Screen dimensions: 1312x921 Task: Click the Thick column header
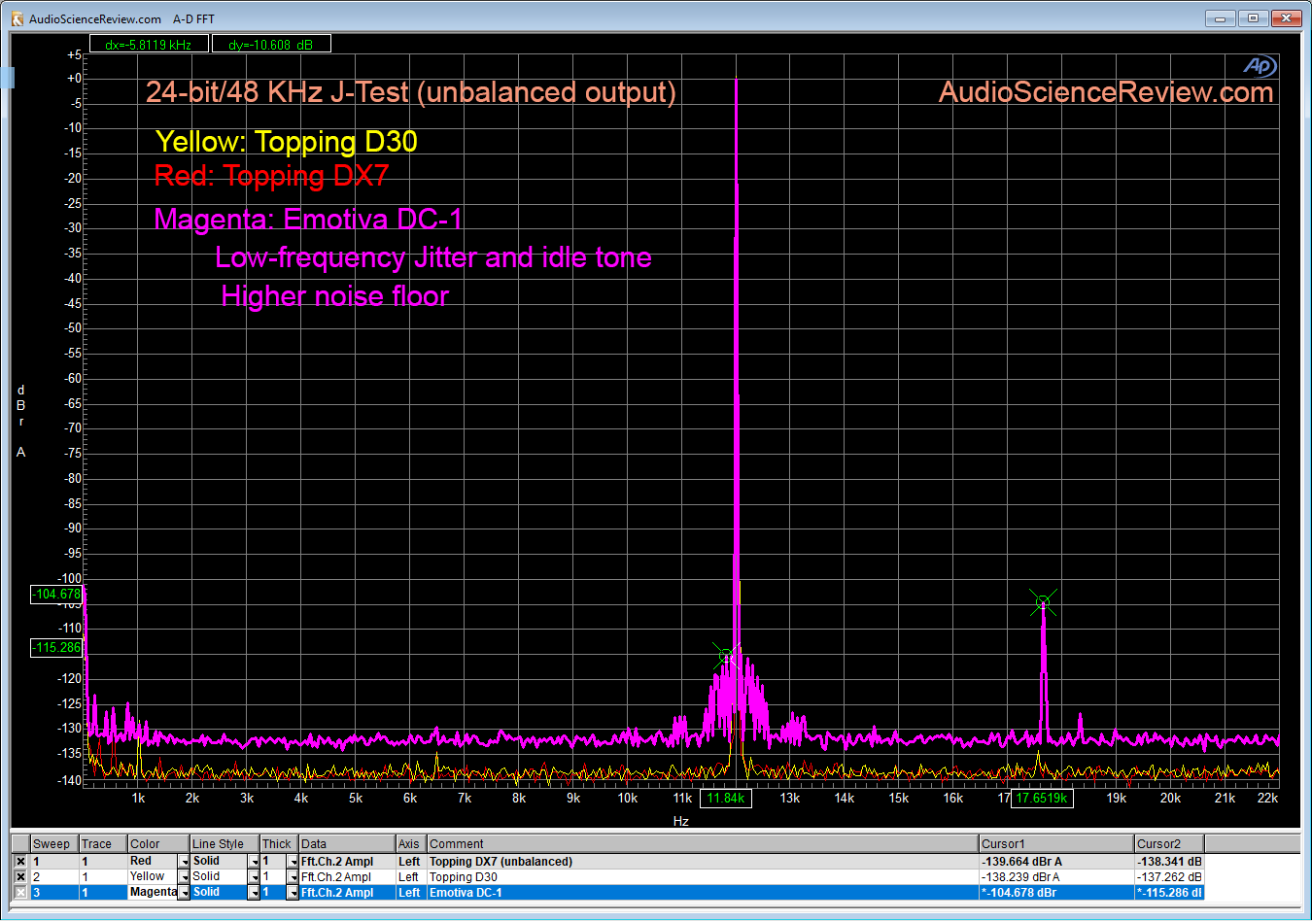click(279, 844)
